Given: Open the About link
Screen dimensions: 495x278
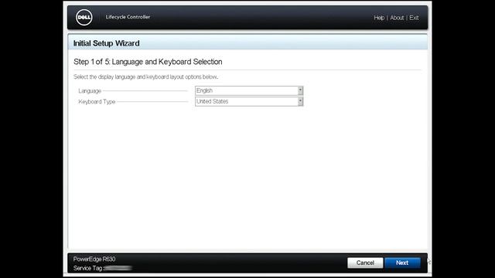Looking at the screenshot, I should [x=397, y=18].
